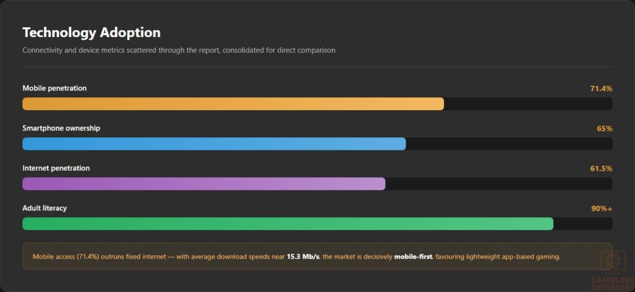
Task: Click the bold mobile-first text
Action: click(412, 257)
